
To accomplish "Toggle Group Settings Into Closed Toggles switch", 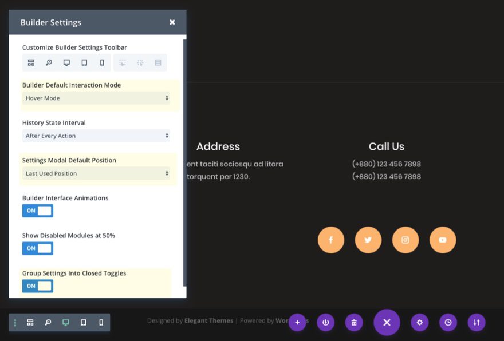I will (x=38, y=286).
